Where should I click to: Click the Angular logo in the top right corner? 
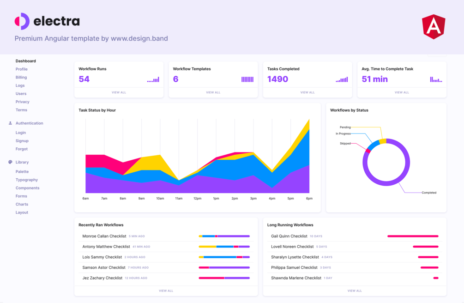point(433,27)
